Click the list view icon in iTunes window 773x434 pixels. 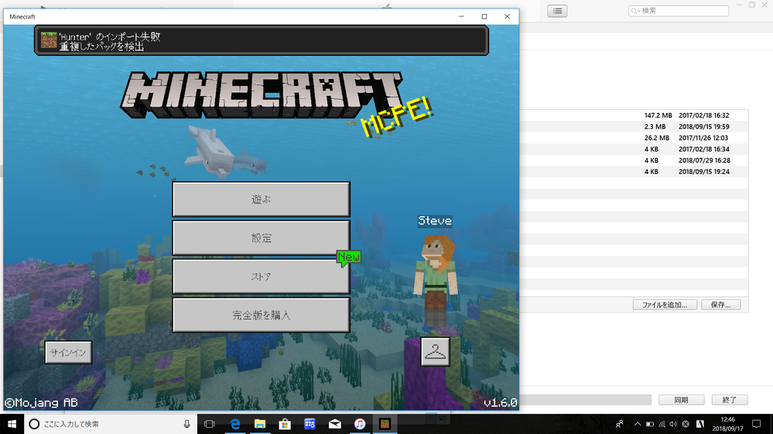(x=557, y=11)
